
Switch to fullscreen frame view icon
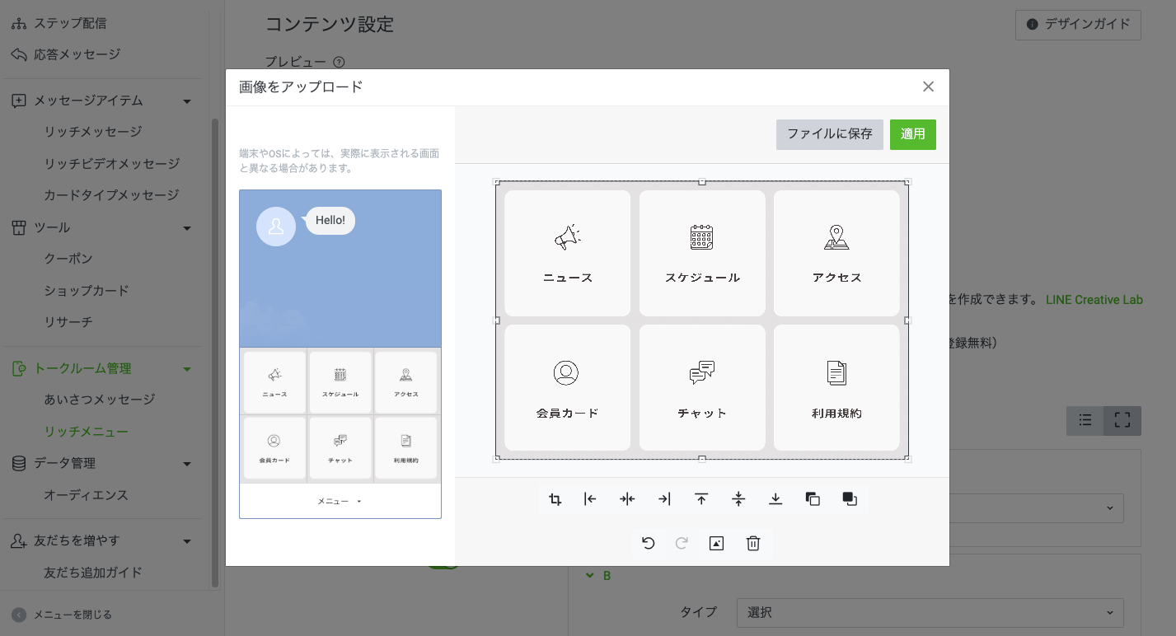point(1122,420)
